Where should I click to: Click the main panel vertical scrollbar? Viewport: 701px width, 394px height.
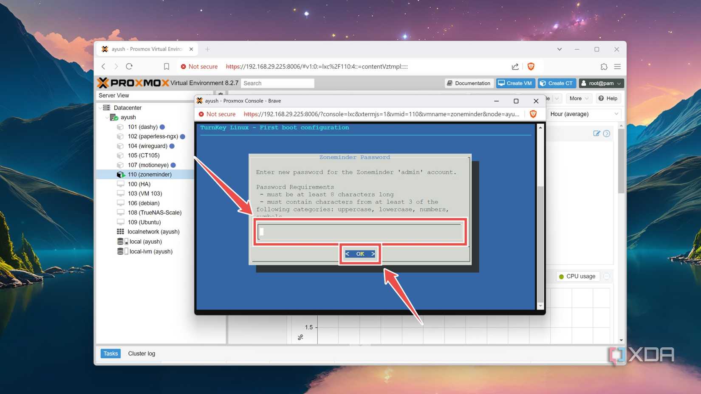621,161
